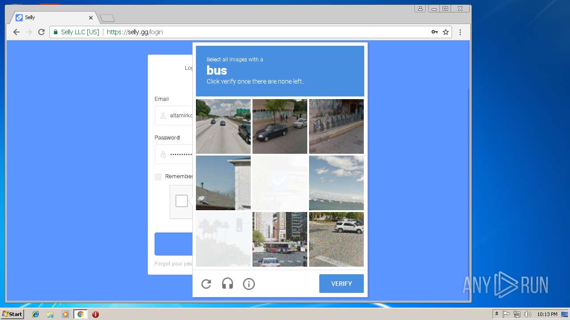Open Windows Explorer folder from taskbar
570x320 pixels.
click(x=50, y=314)
